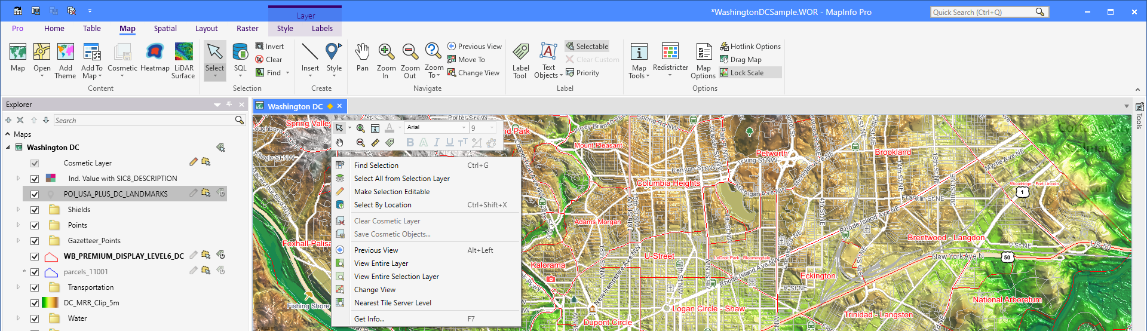Expand the Shields layer group
The image size is (1147, 331).
(18, 209)
